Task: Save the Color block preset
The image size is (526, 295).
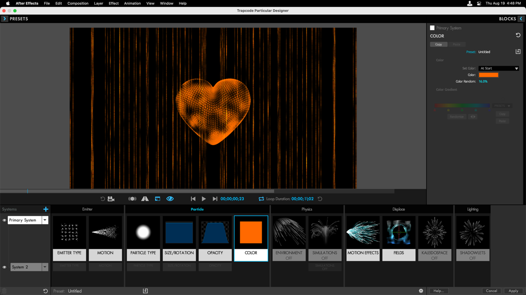Action: (518, 52)
